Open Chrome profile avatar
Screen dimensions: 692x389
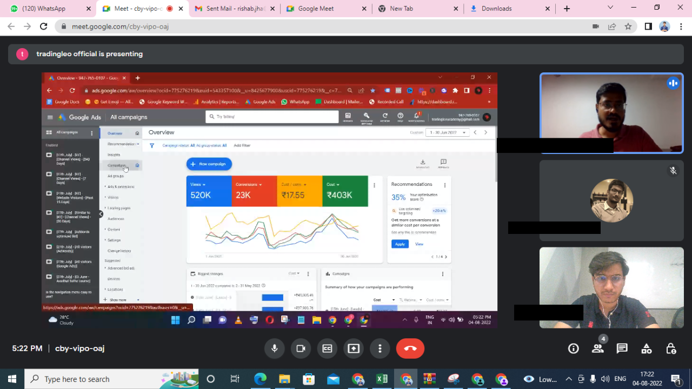click(664, 26)
